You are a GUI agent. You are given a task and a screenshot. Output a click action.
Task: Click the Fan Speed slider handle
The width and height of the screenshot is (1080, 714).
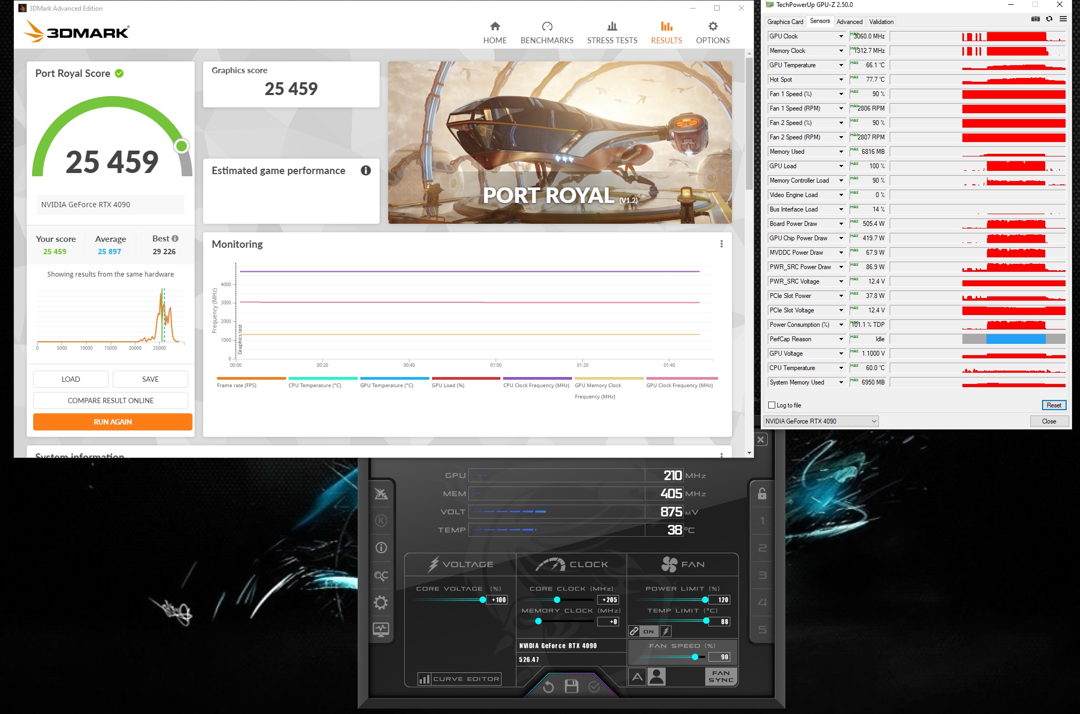[x=695, y=657]
